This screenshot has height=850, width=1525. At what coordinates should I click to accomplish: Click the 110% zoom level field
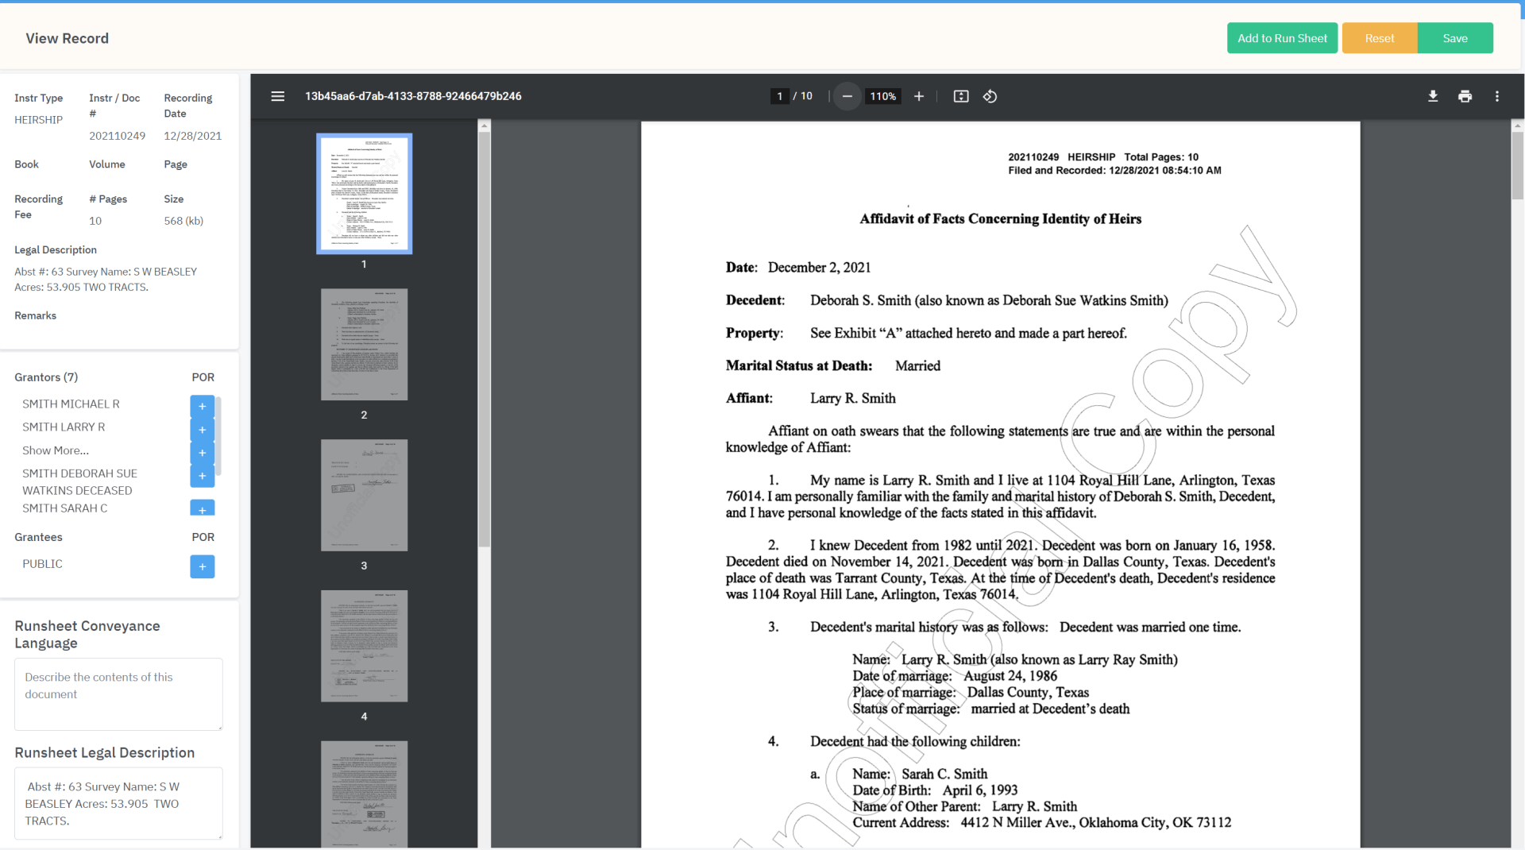click(x=882, y=96)
